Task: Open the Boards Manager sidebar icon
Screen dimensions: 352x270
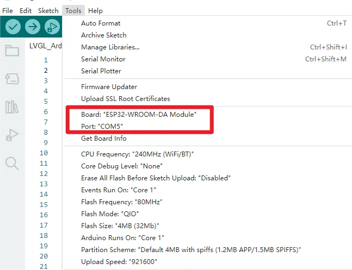Action: (x=12, y=79)
